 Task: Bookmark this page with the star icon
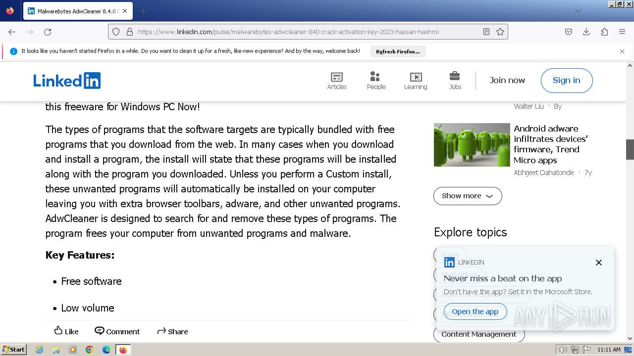point(500,32)
